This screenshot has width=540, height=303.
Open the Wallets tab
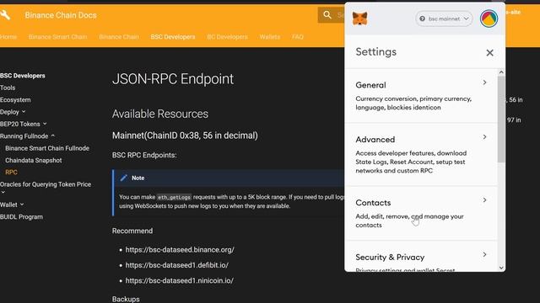click(270, 37)
